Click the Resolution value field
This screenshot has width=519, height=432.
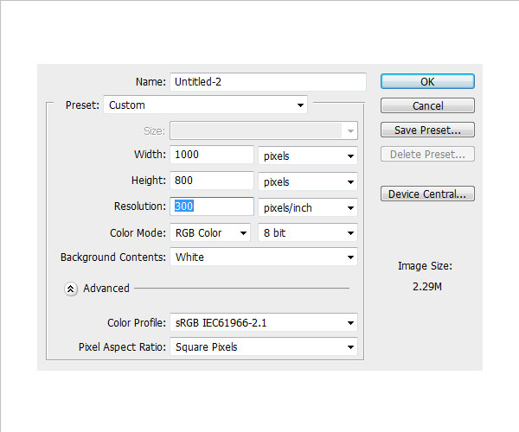(x=212, y=206)
